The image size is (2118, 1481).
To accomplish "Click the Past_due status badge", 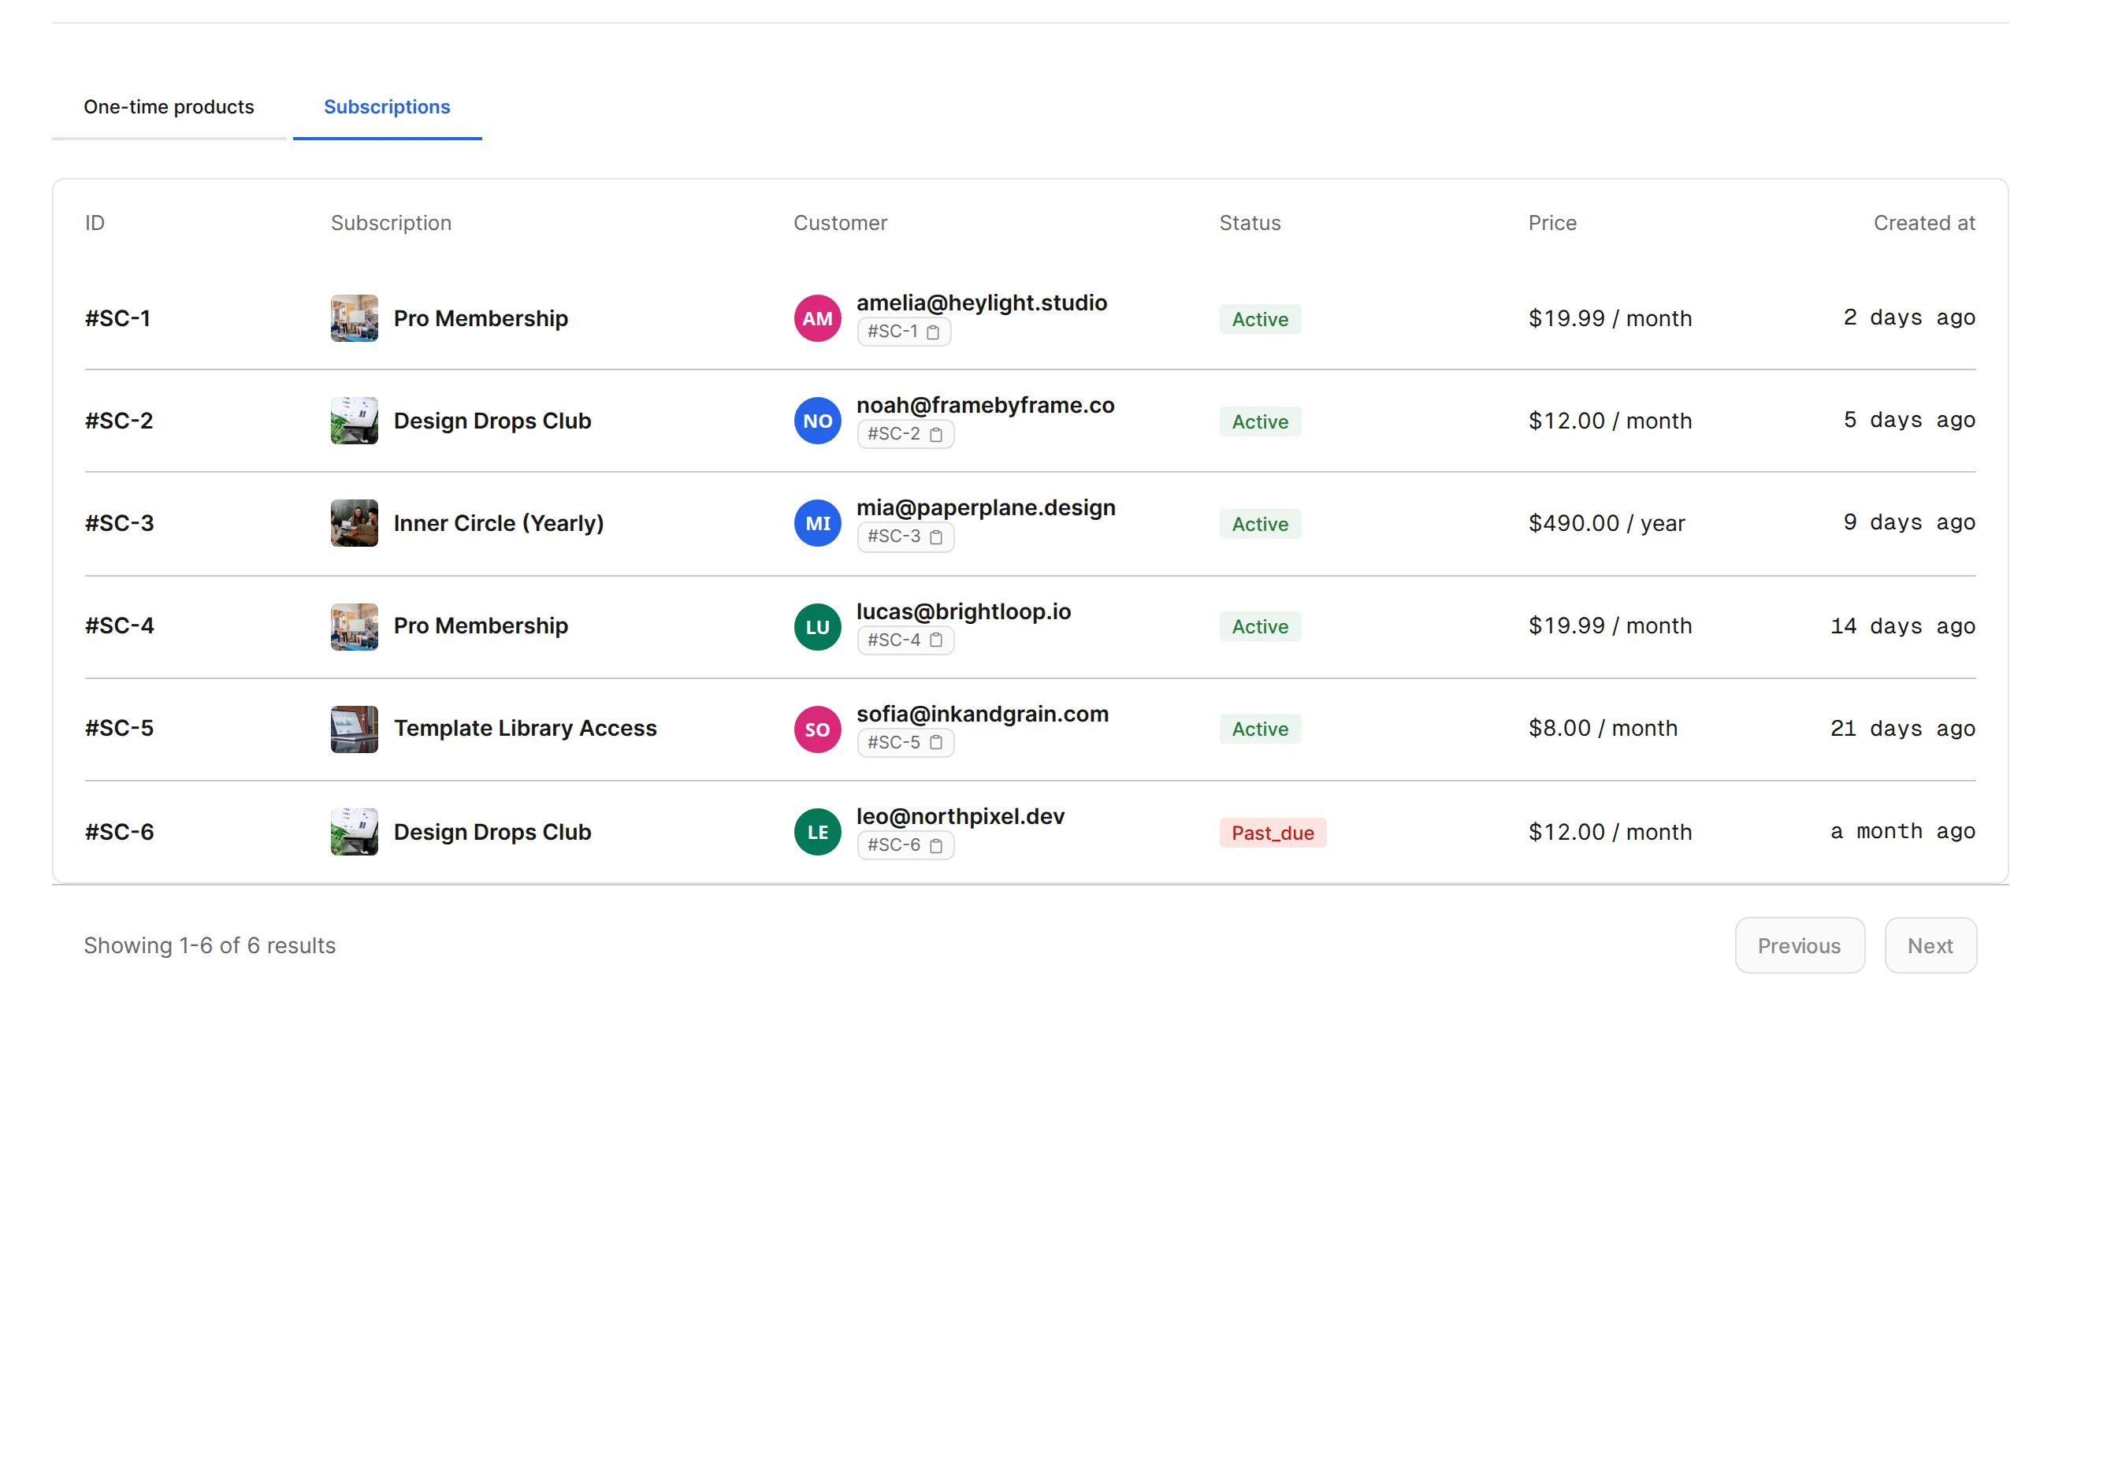I will point(1272,833).
